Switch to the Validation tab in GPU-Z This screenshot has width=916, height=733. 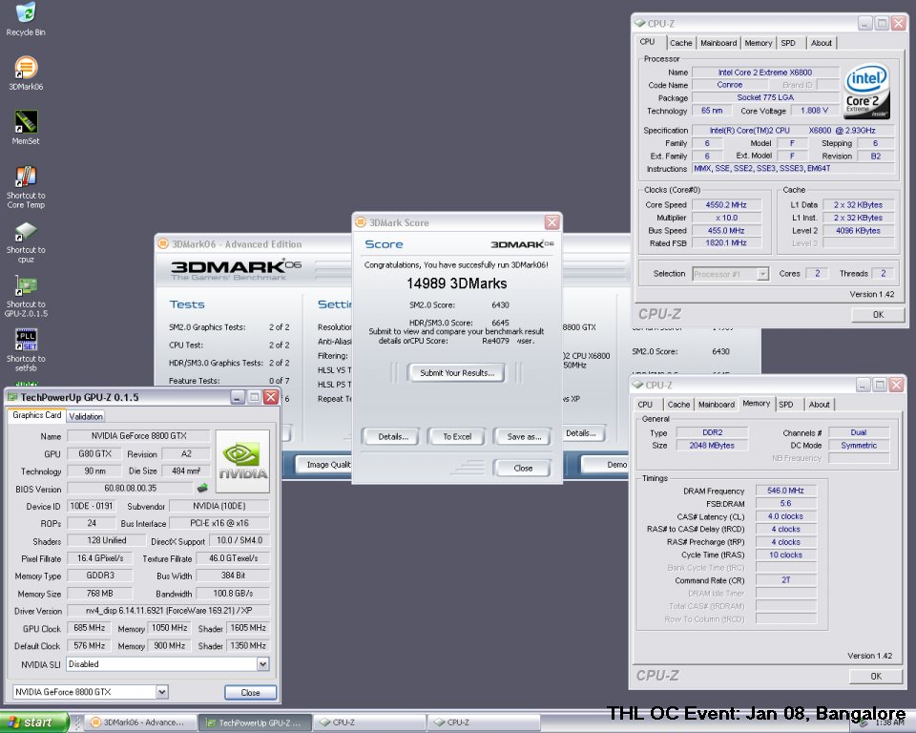click(86, 416)
